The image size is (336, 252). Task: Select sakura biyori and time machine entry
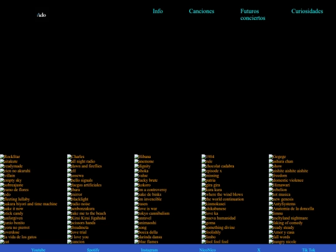pyautogui.click(x=29, y=204)
